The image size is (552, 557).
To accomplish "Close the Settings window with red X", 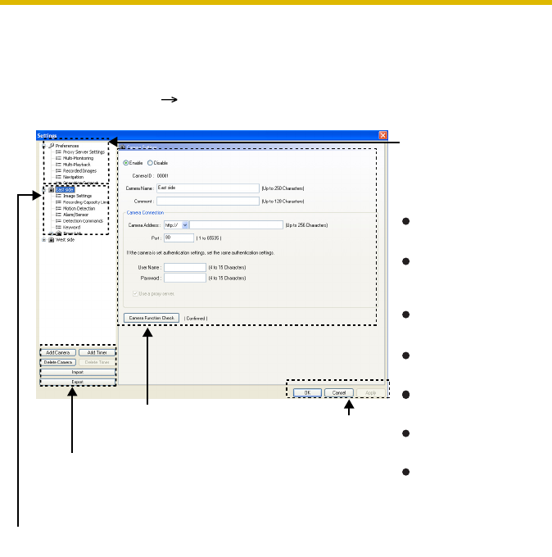I will click(382, 134).
